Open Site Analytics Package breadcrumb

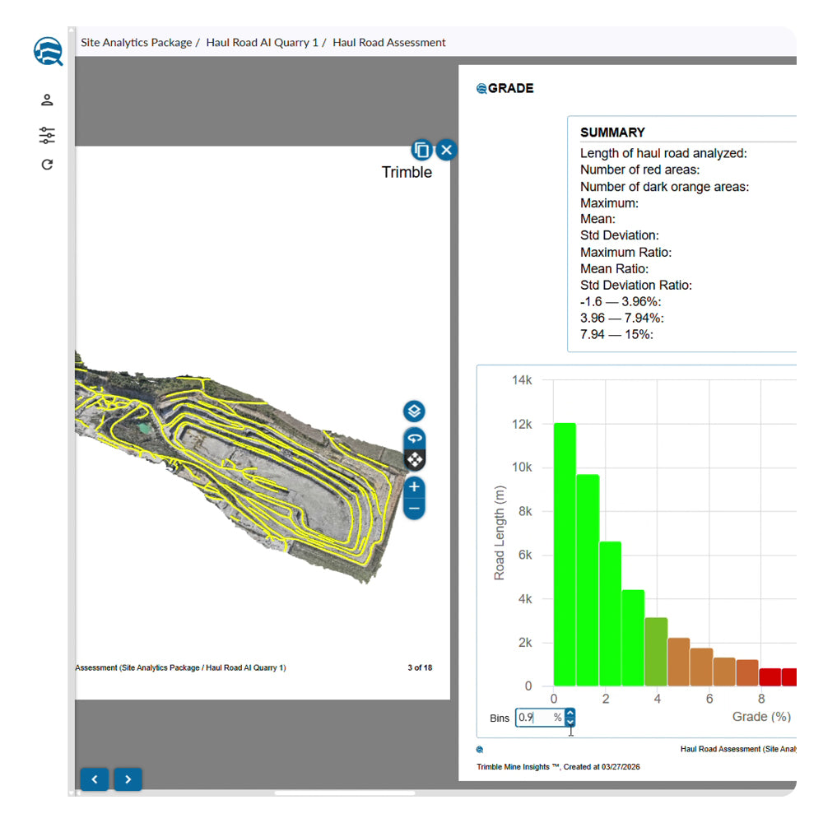pos(136,42)
